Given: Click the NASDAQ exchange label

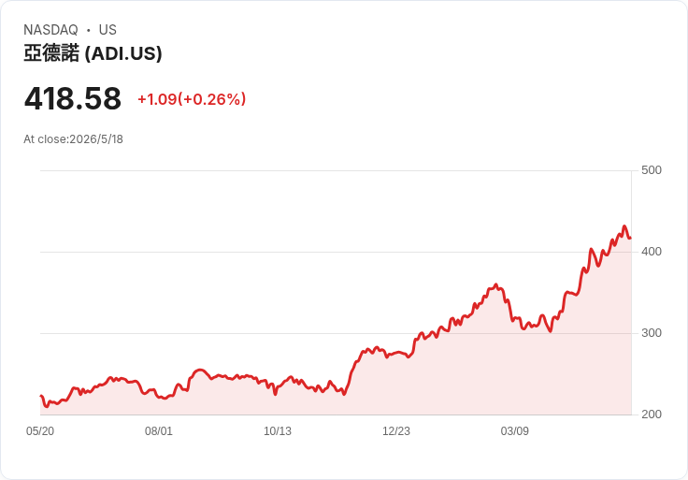Looking at the screenshot, I should pos(50,30).
